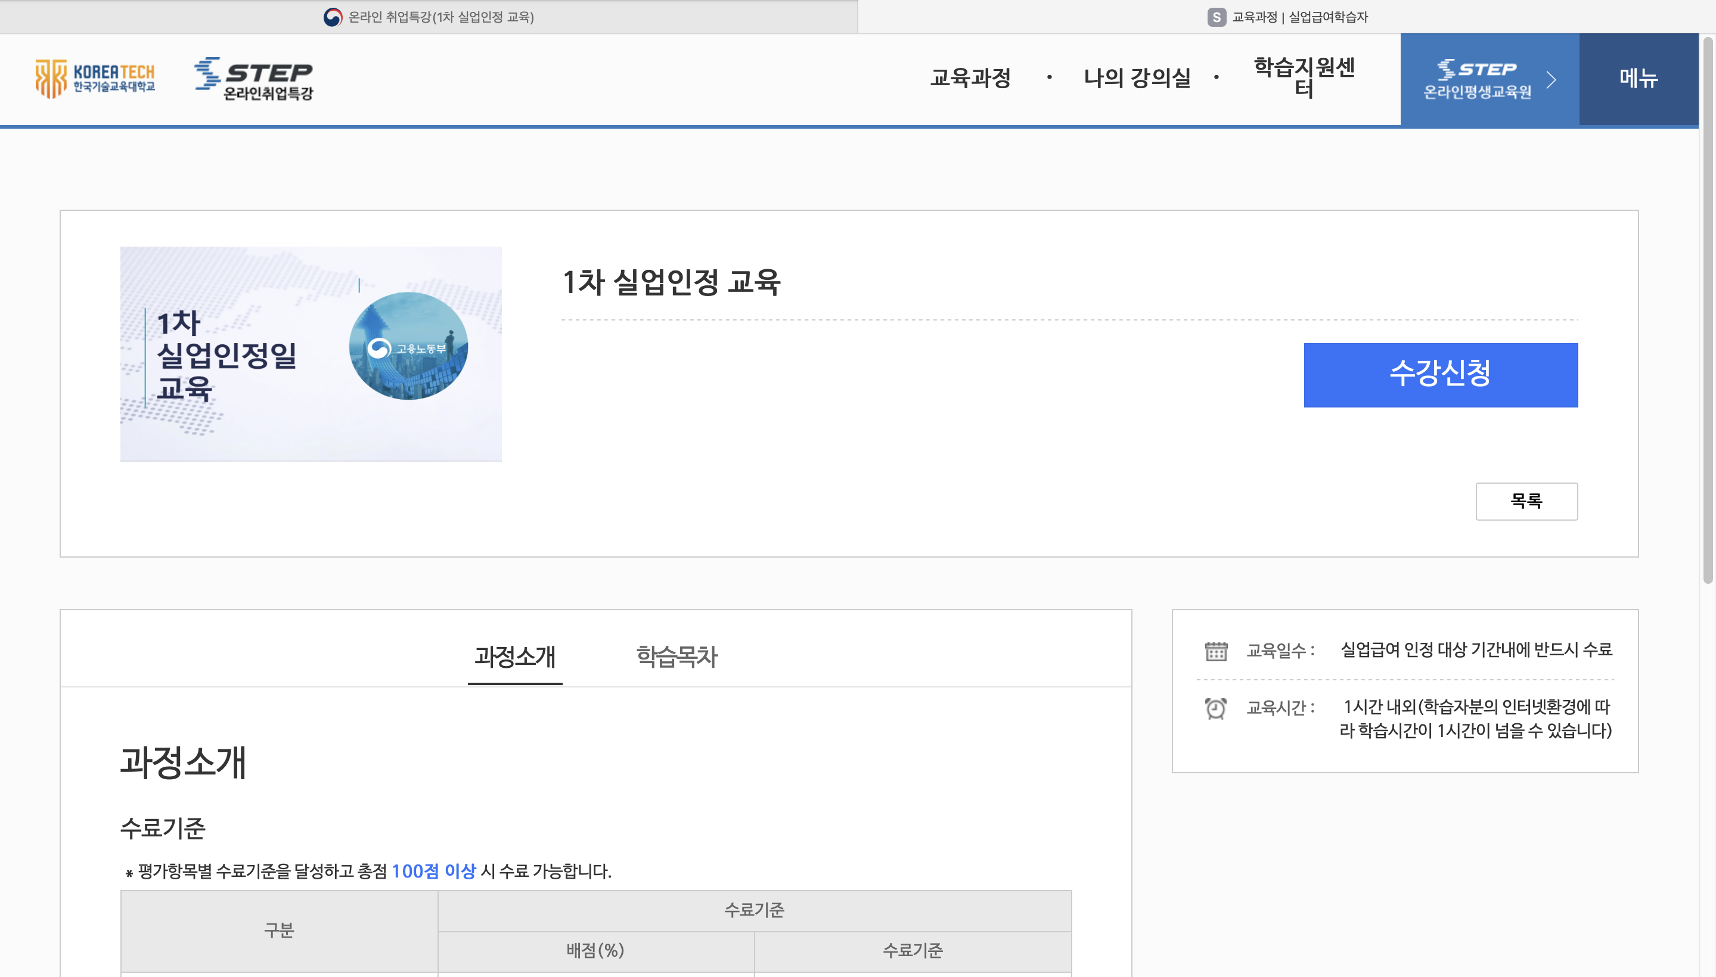
Task: Switch to the 학습목차 tab
Action: [x=676, y=655]
